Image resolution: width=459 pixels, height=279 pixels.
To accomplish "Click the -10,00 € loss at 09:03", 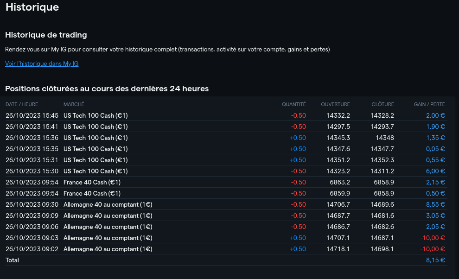I will tap(433, 238).
